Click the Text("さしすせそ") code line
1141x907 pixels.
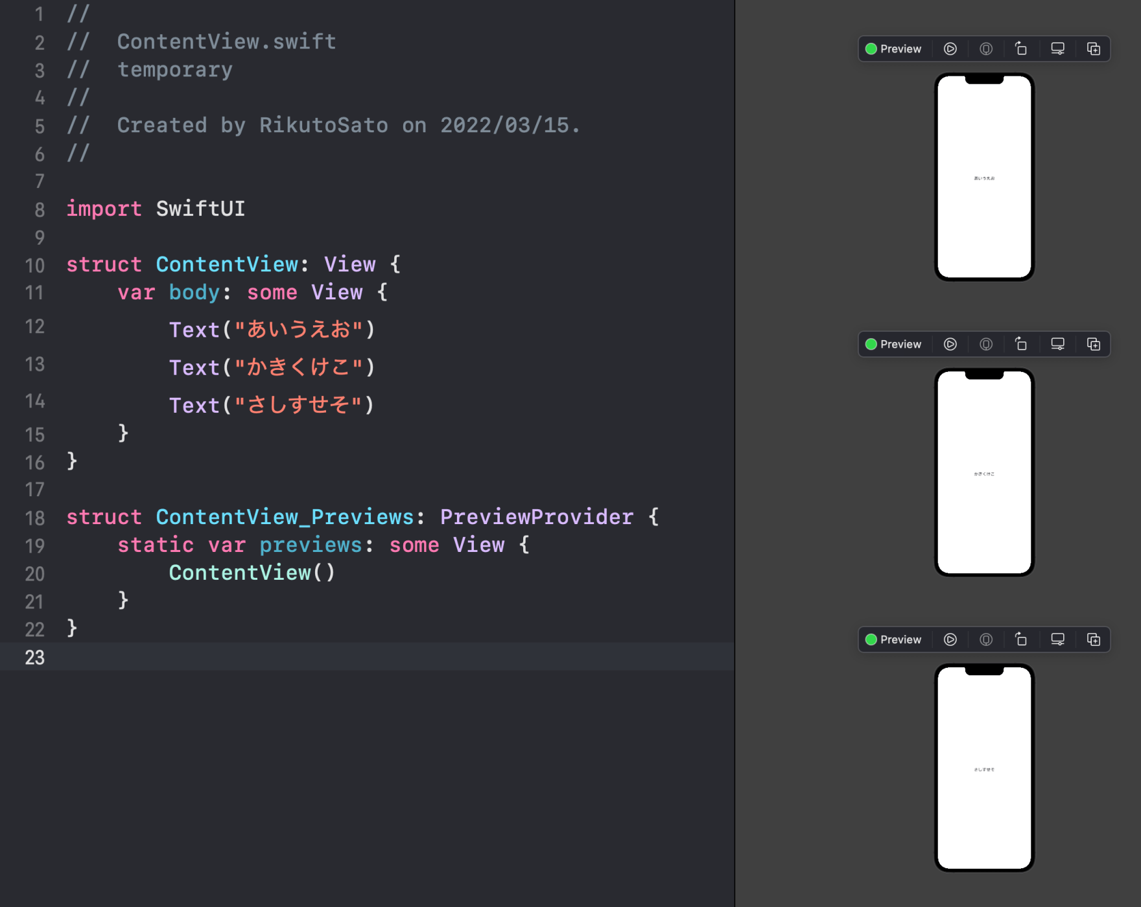click(x=271, y=404)
